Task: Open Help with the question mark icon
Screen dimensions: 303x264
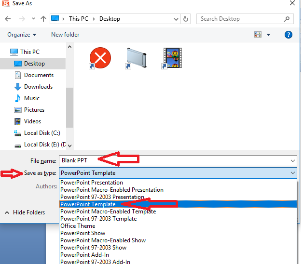Action: tap(289, 35)
